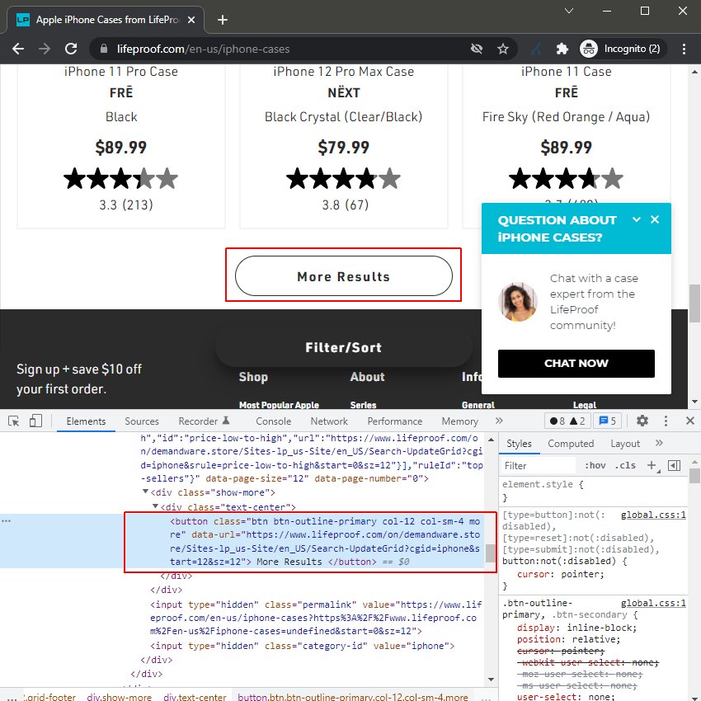Open the Filter/Sort panel

pyautogui.click(x=343, y=347)
